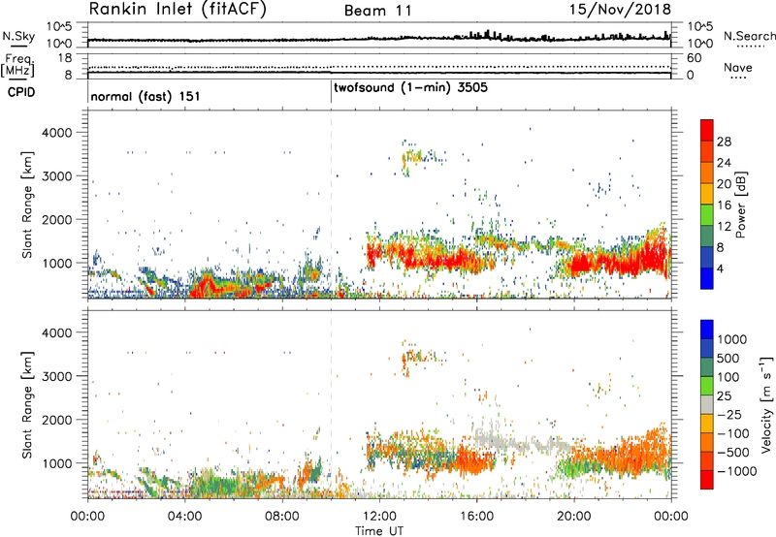Click the 'N.Sky' legend label
The height and width of the screenshot is (537, 776).
(x=18, y=36)
